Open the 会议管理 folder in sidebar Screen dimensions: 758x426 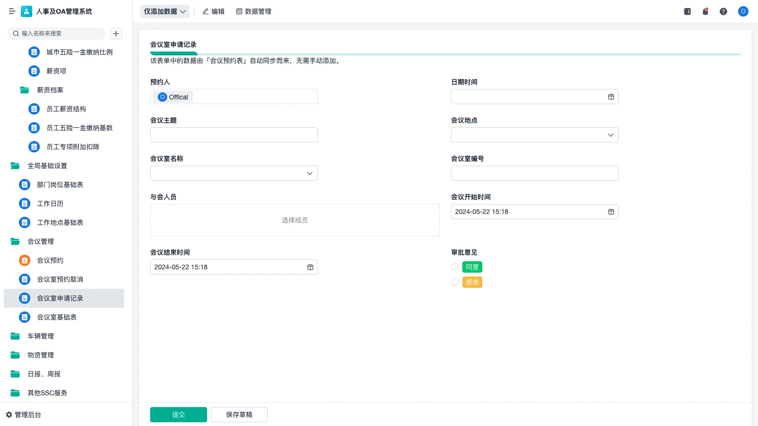41,241
